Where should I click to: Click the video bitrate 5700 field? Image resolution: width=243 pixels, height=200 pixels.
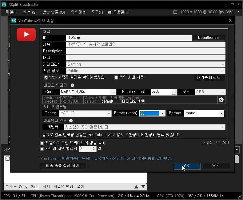point(161,92)
